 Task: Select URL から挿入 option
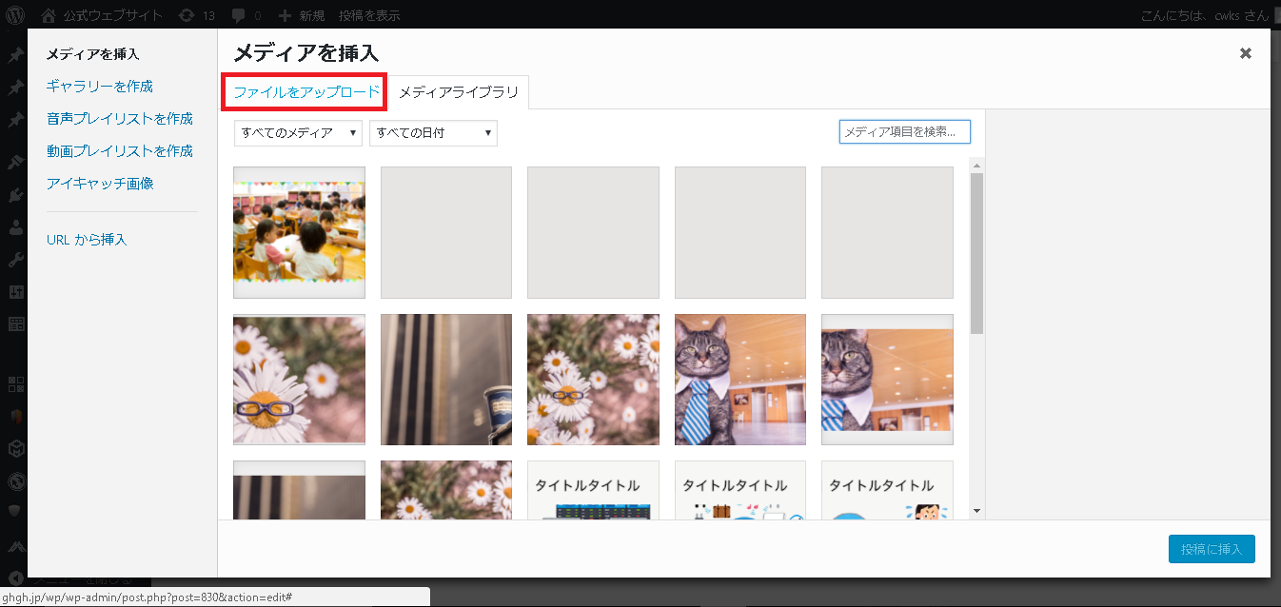coord(87,239)
